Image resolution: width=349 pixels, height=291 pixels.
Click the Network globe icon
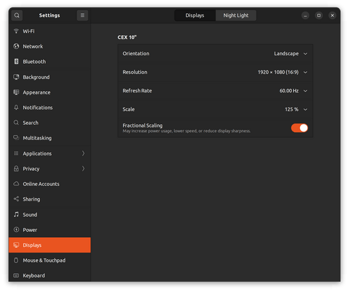[16, 46]
